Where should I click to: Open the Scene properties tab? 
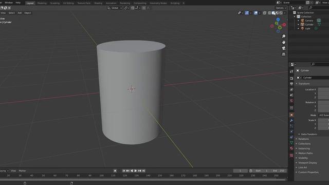[291, 95]
